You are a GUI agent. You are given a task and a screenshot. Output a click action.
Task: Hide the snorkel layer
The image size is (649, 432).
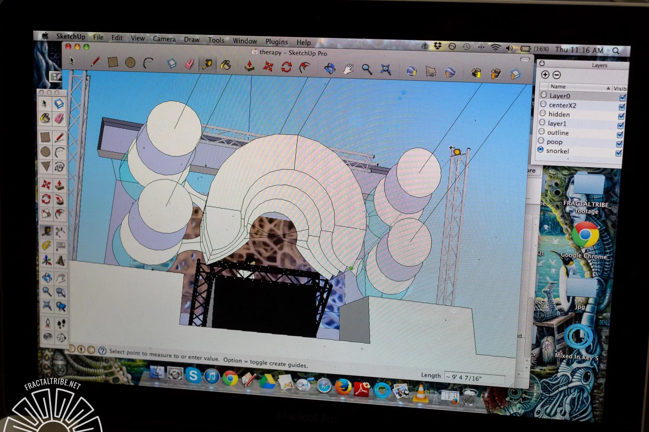point(618,153)
